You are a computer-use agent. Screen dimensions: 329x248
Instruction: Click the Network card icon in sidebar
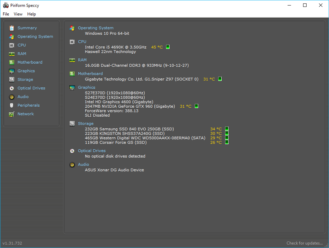12,114
